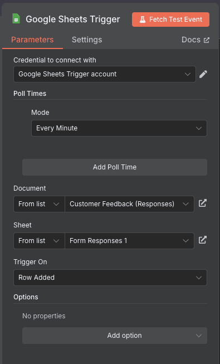Click Fetch Test Event button
Viewport: 220px width, 364px height.
click(x=170, y=20)
